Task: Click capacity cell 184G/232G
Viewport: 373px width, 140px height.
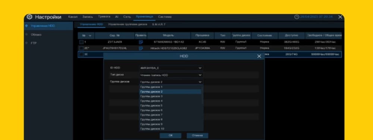Action: pos(291,48)
